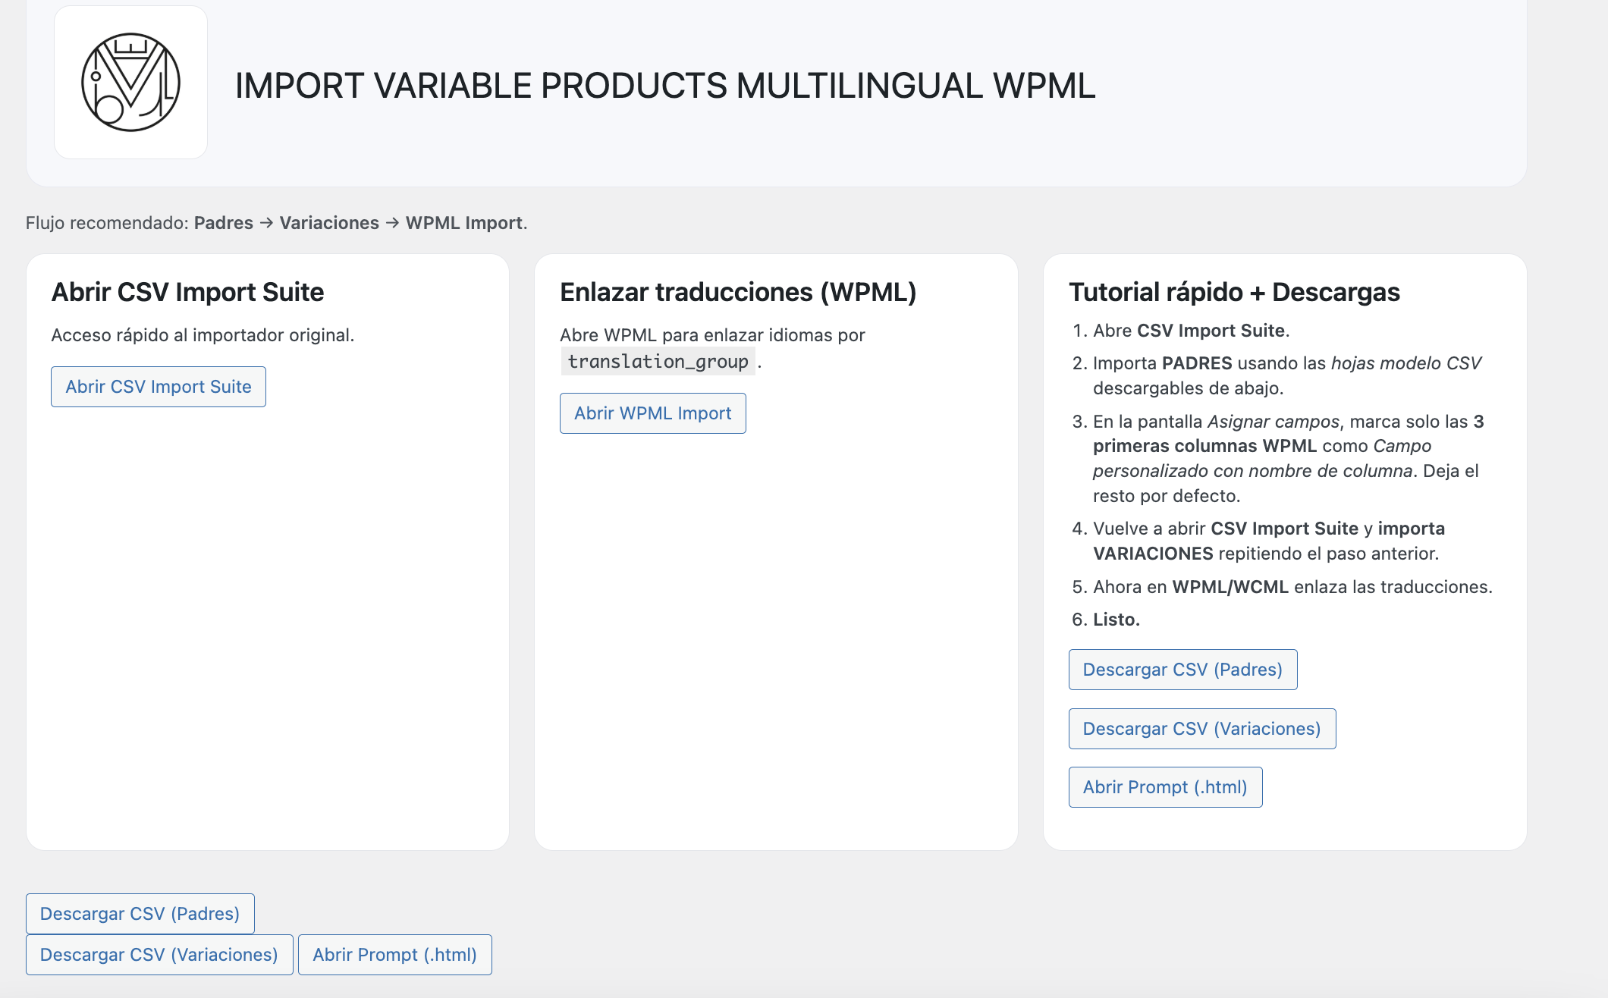Click the 'Enlazar traducciones (WPML)' heading
The height and width of the screenshot is (998, 1608).
pyautogui.click(x=738, y=292)
